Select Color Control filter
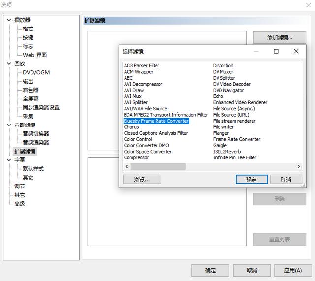Image resolution: width=315 pixels, height=281 pixels. 138,139
